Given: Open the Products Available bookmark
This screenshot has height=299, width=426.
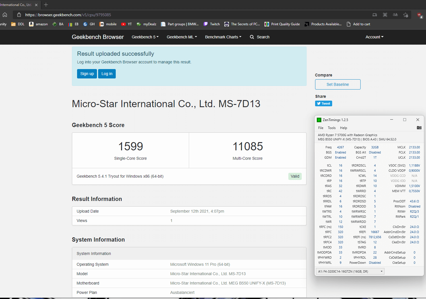Looking at the screenshot, I should [323, 24].
